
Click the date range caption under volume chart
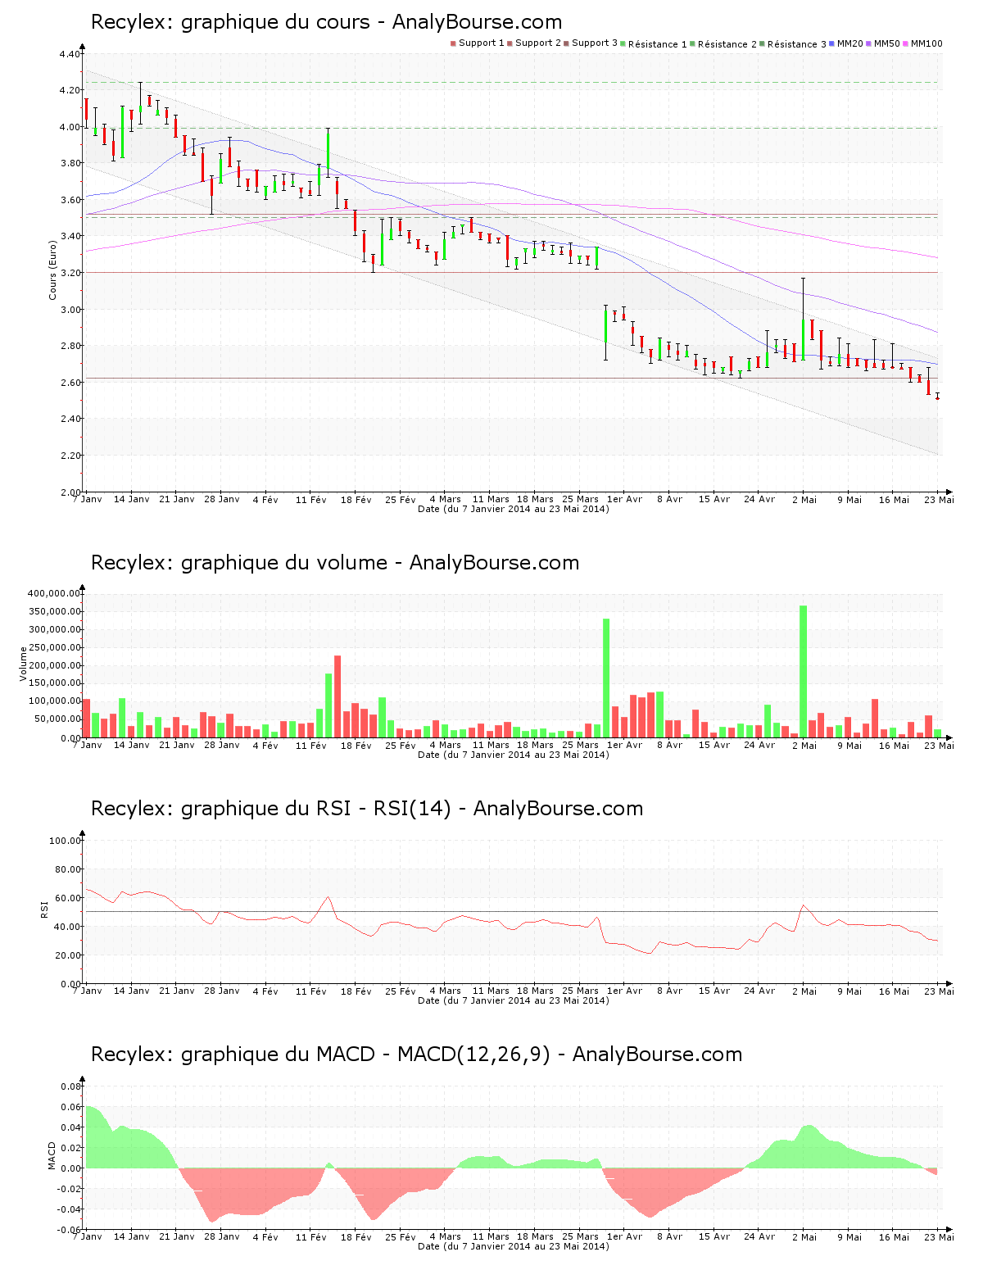tap(514, 755)
